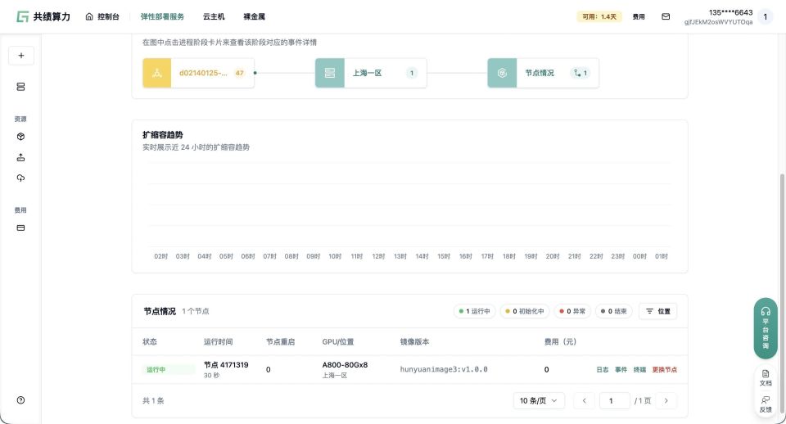Click hunyuanimage3:v1.0.0 image version
Image resolution: width=786 pixels, height=424 pixels.
point(444,369)
